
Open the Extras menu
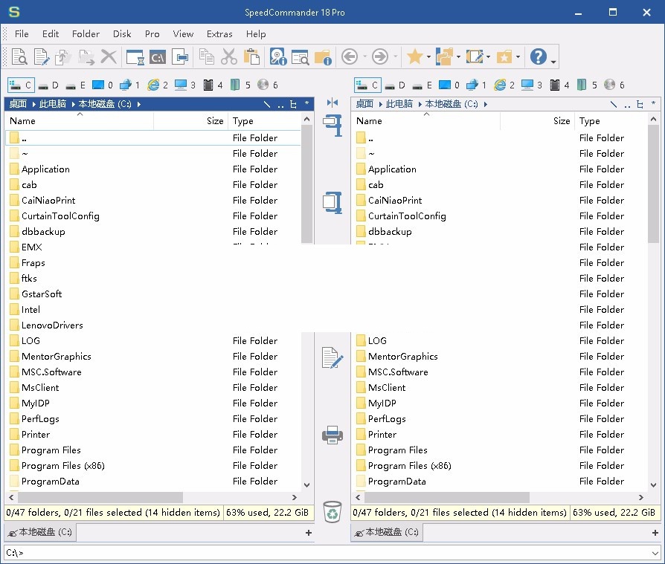pyautogui.click(x=219, y=33)
